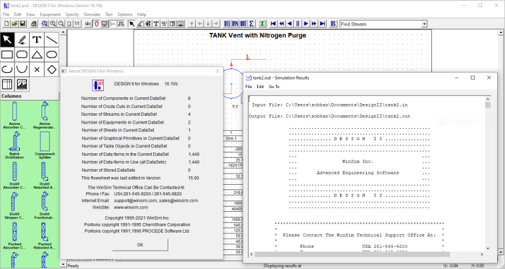Click the Output File path line
This screenshot has width=505, height=269.
pyautogui.click(x=330, y=116)
